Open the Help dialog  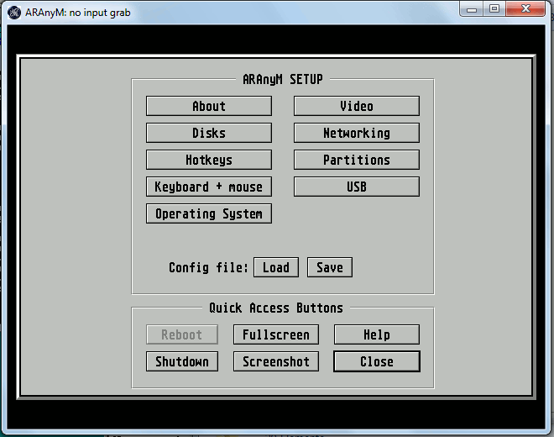coord(377,334)
